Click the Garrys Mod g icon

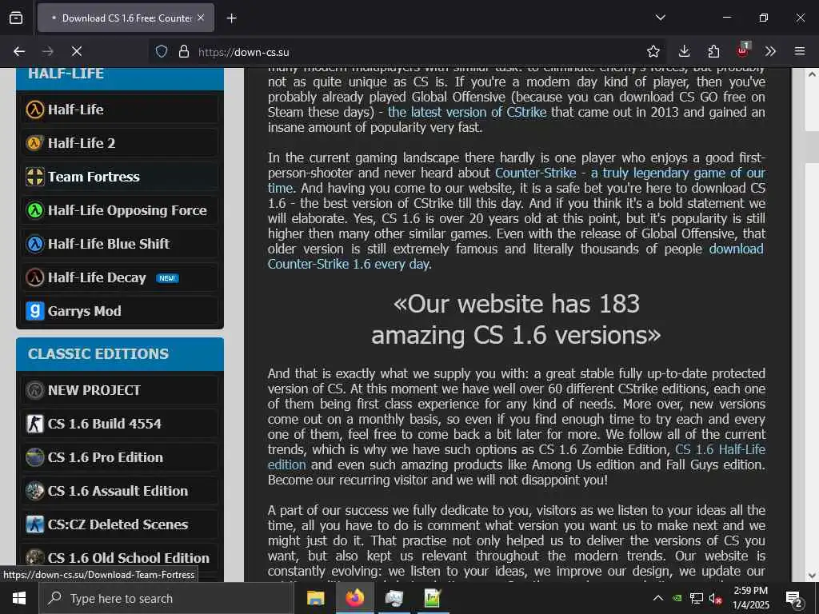pyautogui.click(x=35, y=311)
